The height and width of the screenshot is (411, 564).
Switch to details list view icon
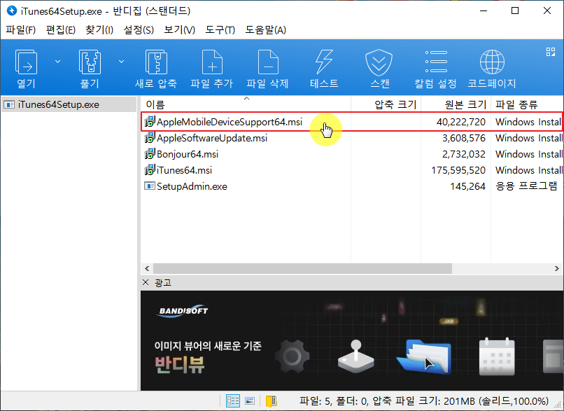(233, 401)
